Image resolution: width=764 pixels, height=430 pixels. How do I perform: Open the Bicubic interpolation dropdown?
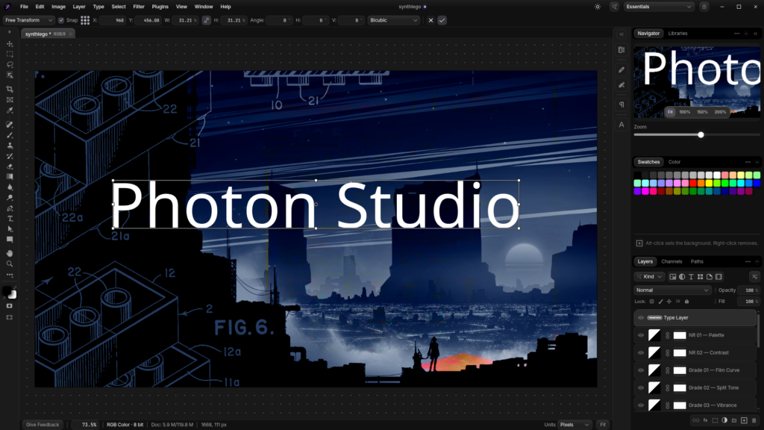tap(394, 20)
